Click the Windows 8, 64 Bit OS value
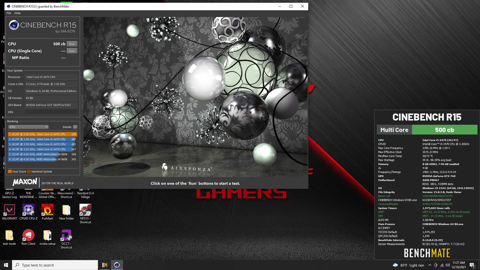 click(x=51, y=91)
